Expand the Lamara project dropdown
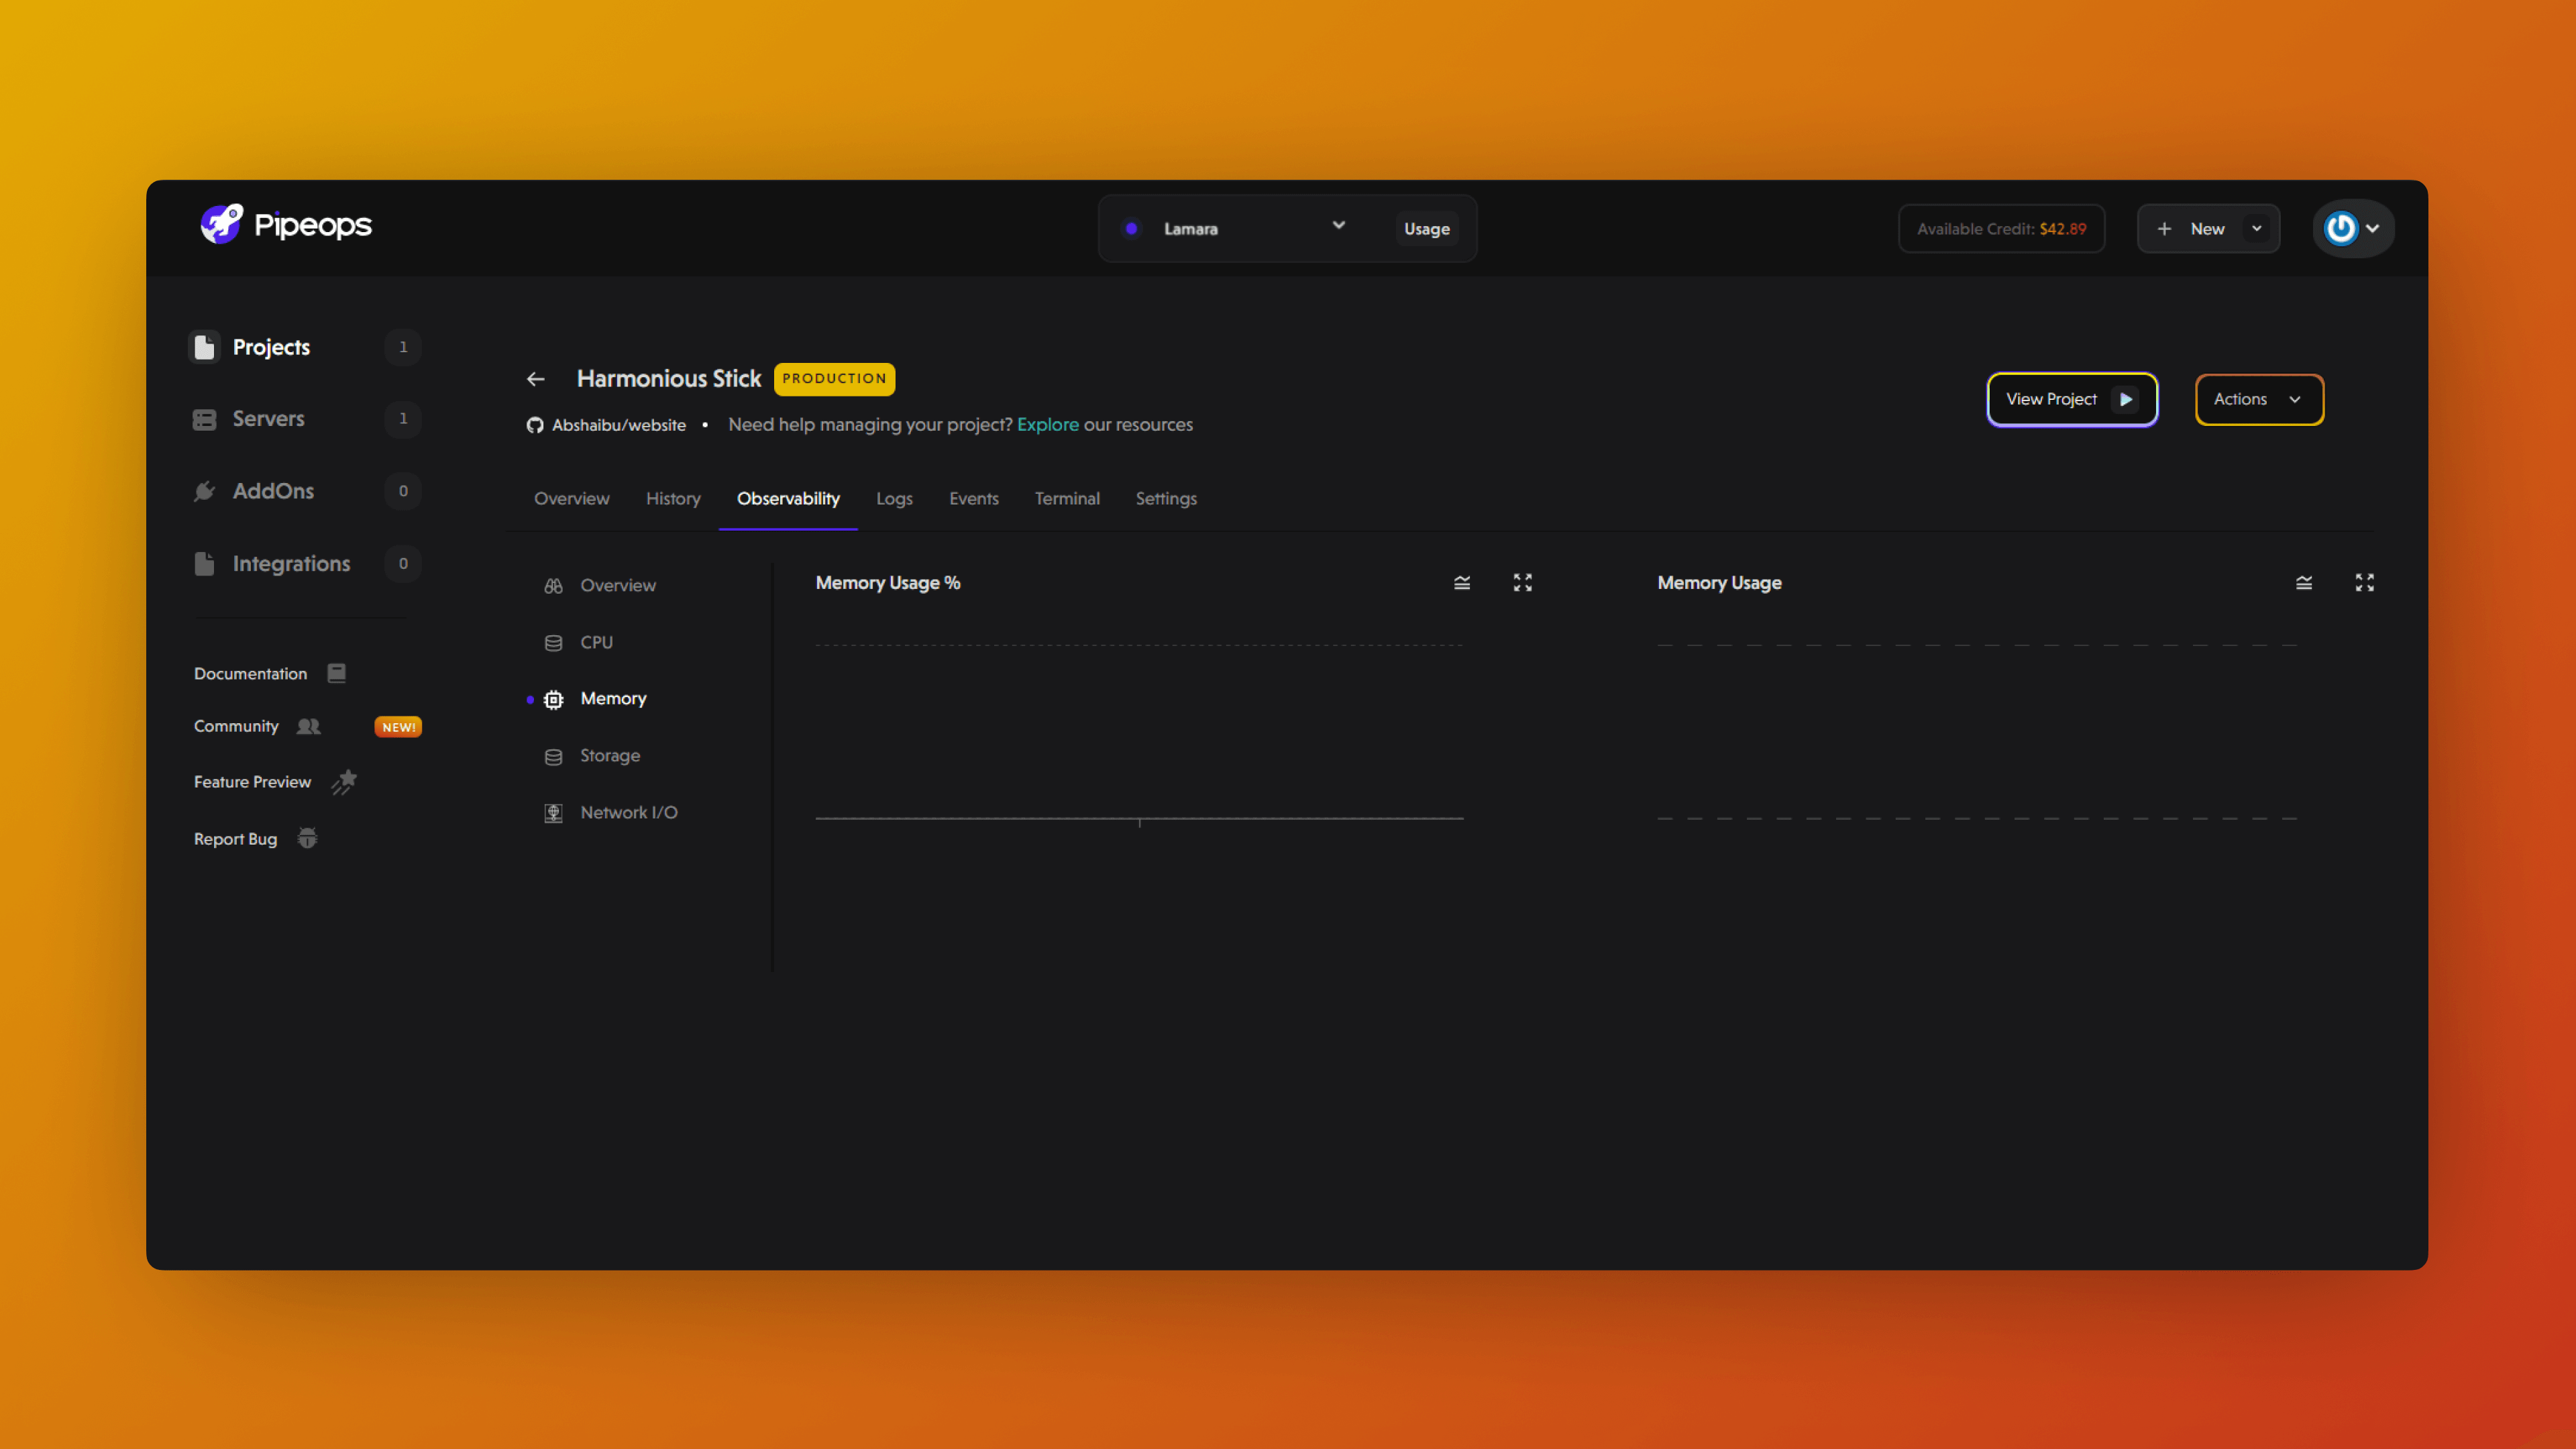This screenshot has height=1449, width=2576. 1338,227
